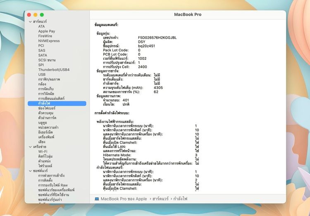Image resolution: width=310 pixels, height=216 pixels.
Task: Click the highlighted กำลังไฟ row
Action: tap(57, 103)
